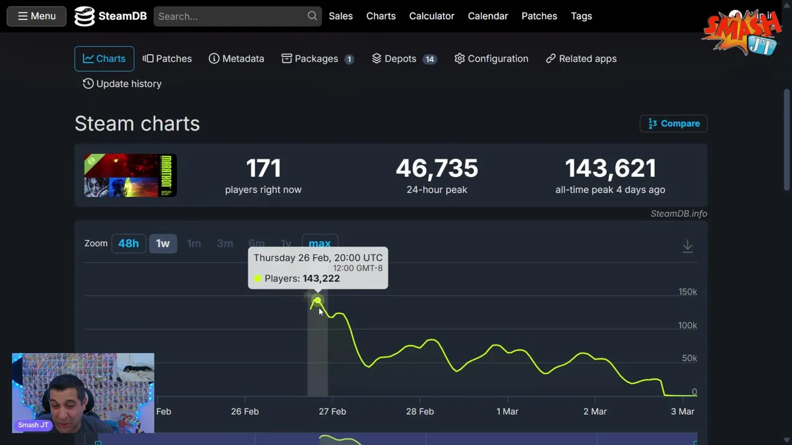Click the SteamDB.info chart credit
792x445 pixels.
[679, 214]
